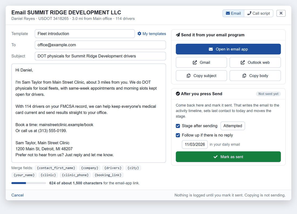Open the draft in Gmail
Viewport: 297px width, 214px height.
click(x=201, y=62)
